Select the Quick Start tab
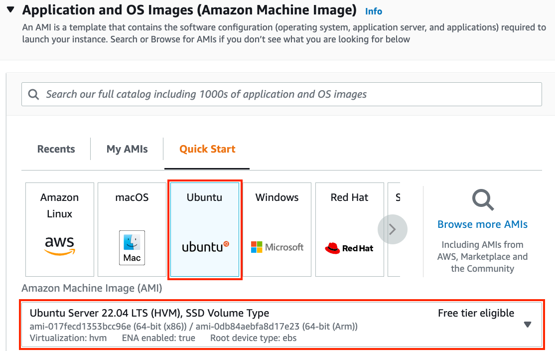555x351 pixels. coord(207,149)
